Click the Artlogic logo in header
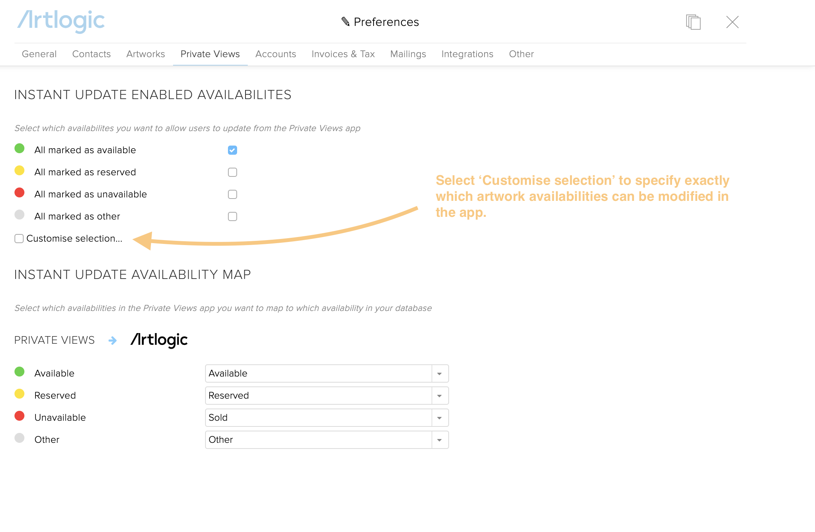 click(61, 21)
